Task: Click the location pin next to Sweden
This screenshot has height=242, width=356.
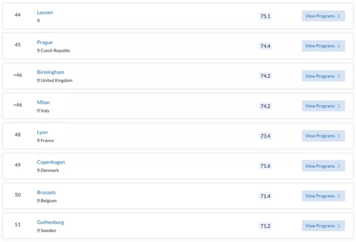Action: point(38,231)
